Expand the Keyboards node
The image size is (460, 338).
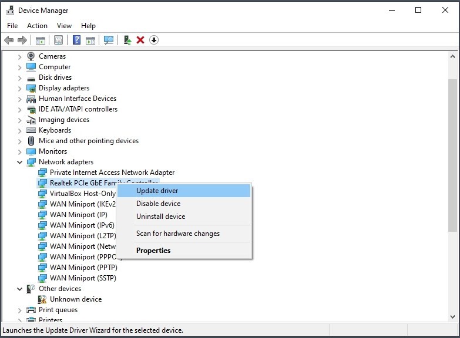pos(19,130)
